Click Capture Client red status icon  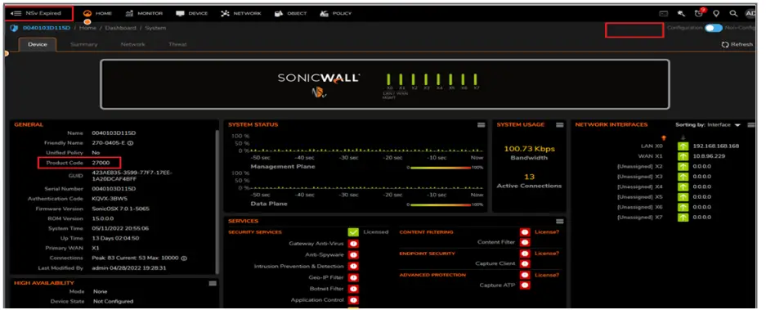(x=525, y=264)
